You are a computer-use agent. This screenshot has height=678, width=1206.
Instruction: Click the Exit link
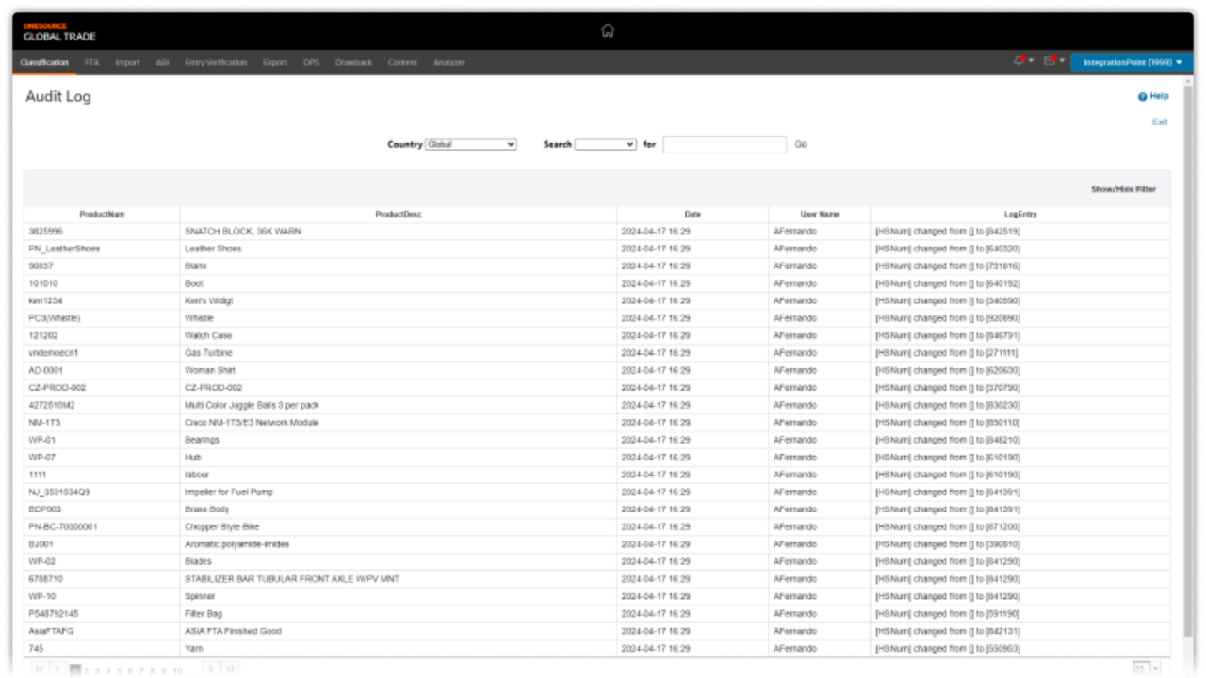(1160, 122)
